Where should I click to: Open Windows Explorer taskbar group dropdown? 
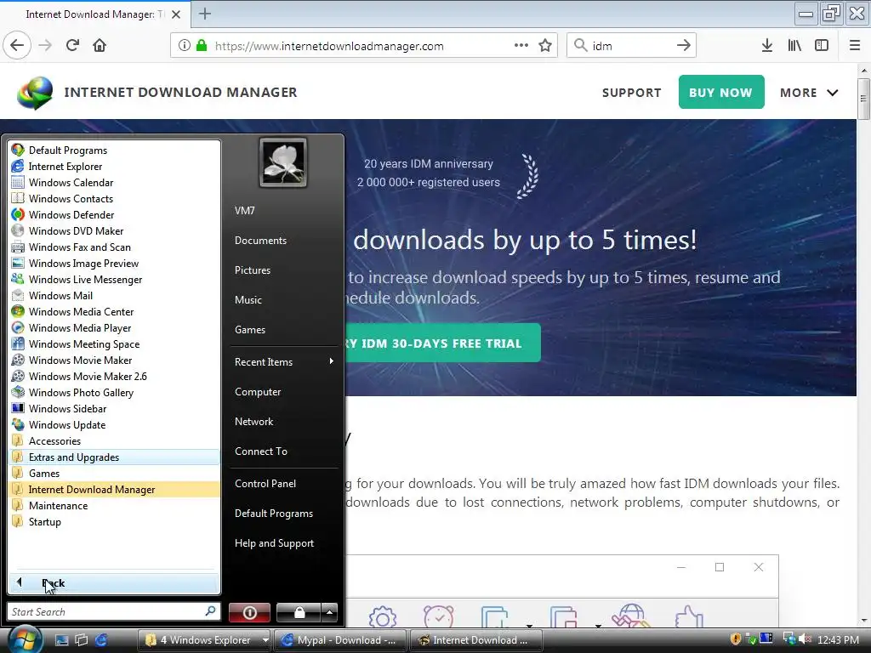(x=265, y=639)
